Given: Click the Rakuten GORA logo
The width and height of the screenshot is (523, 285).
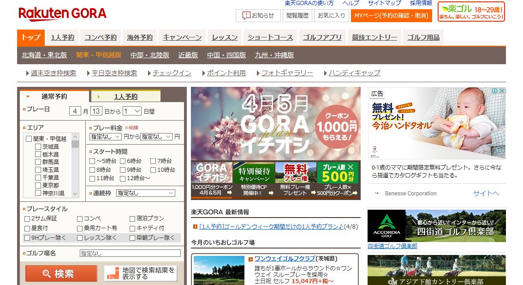Looking at the screenshot, I should tap(62, 14).
